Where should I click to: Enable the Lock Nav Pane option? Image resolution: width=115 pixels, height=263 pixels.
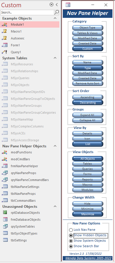(x=71, y=230)
